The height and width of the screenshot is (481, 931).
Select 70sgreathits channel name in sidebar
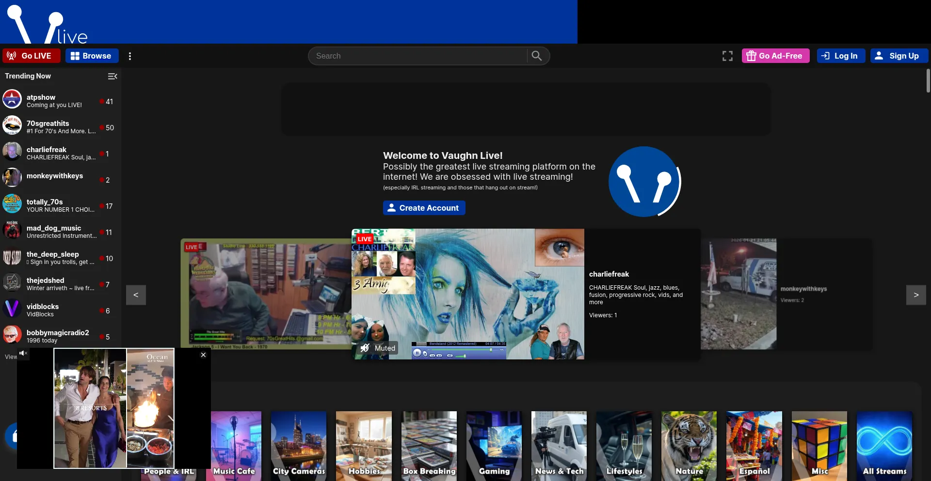tap(48, 124)
